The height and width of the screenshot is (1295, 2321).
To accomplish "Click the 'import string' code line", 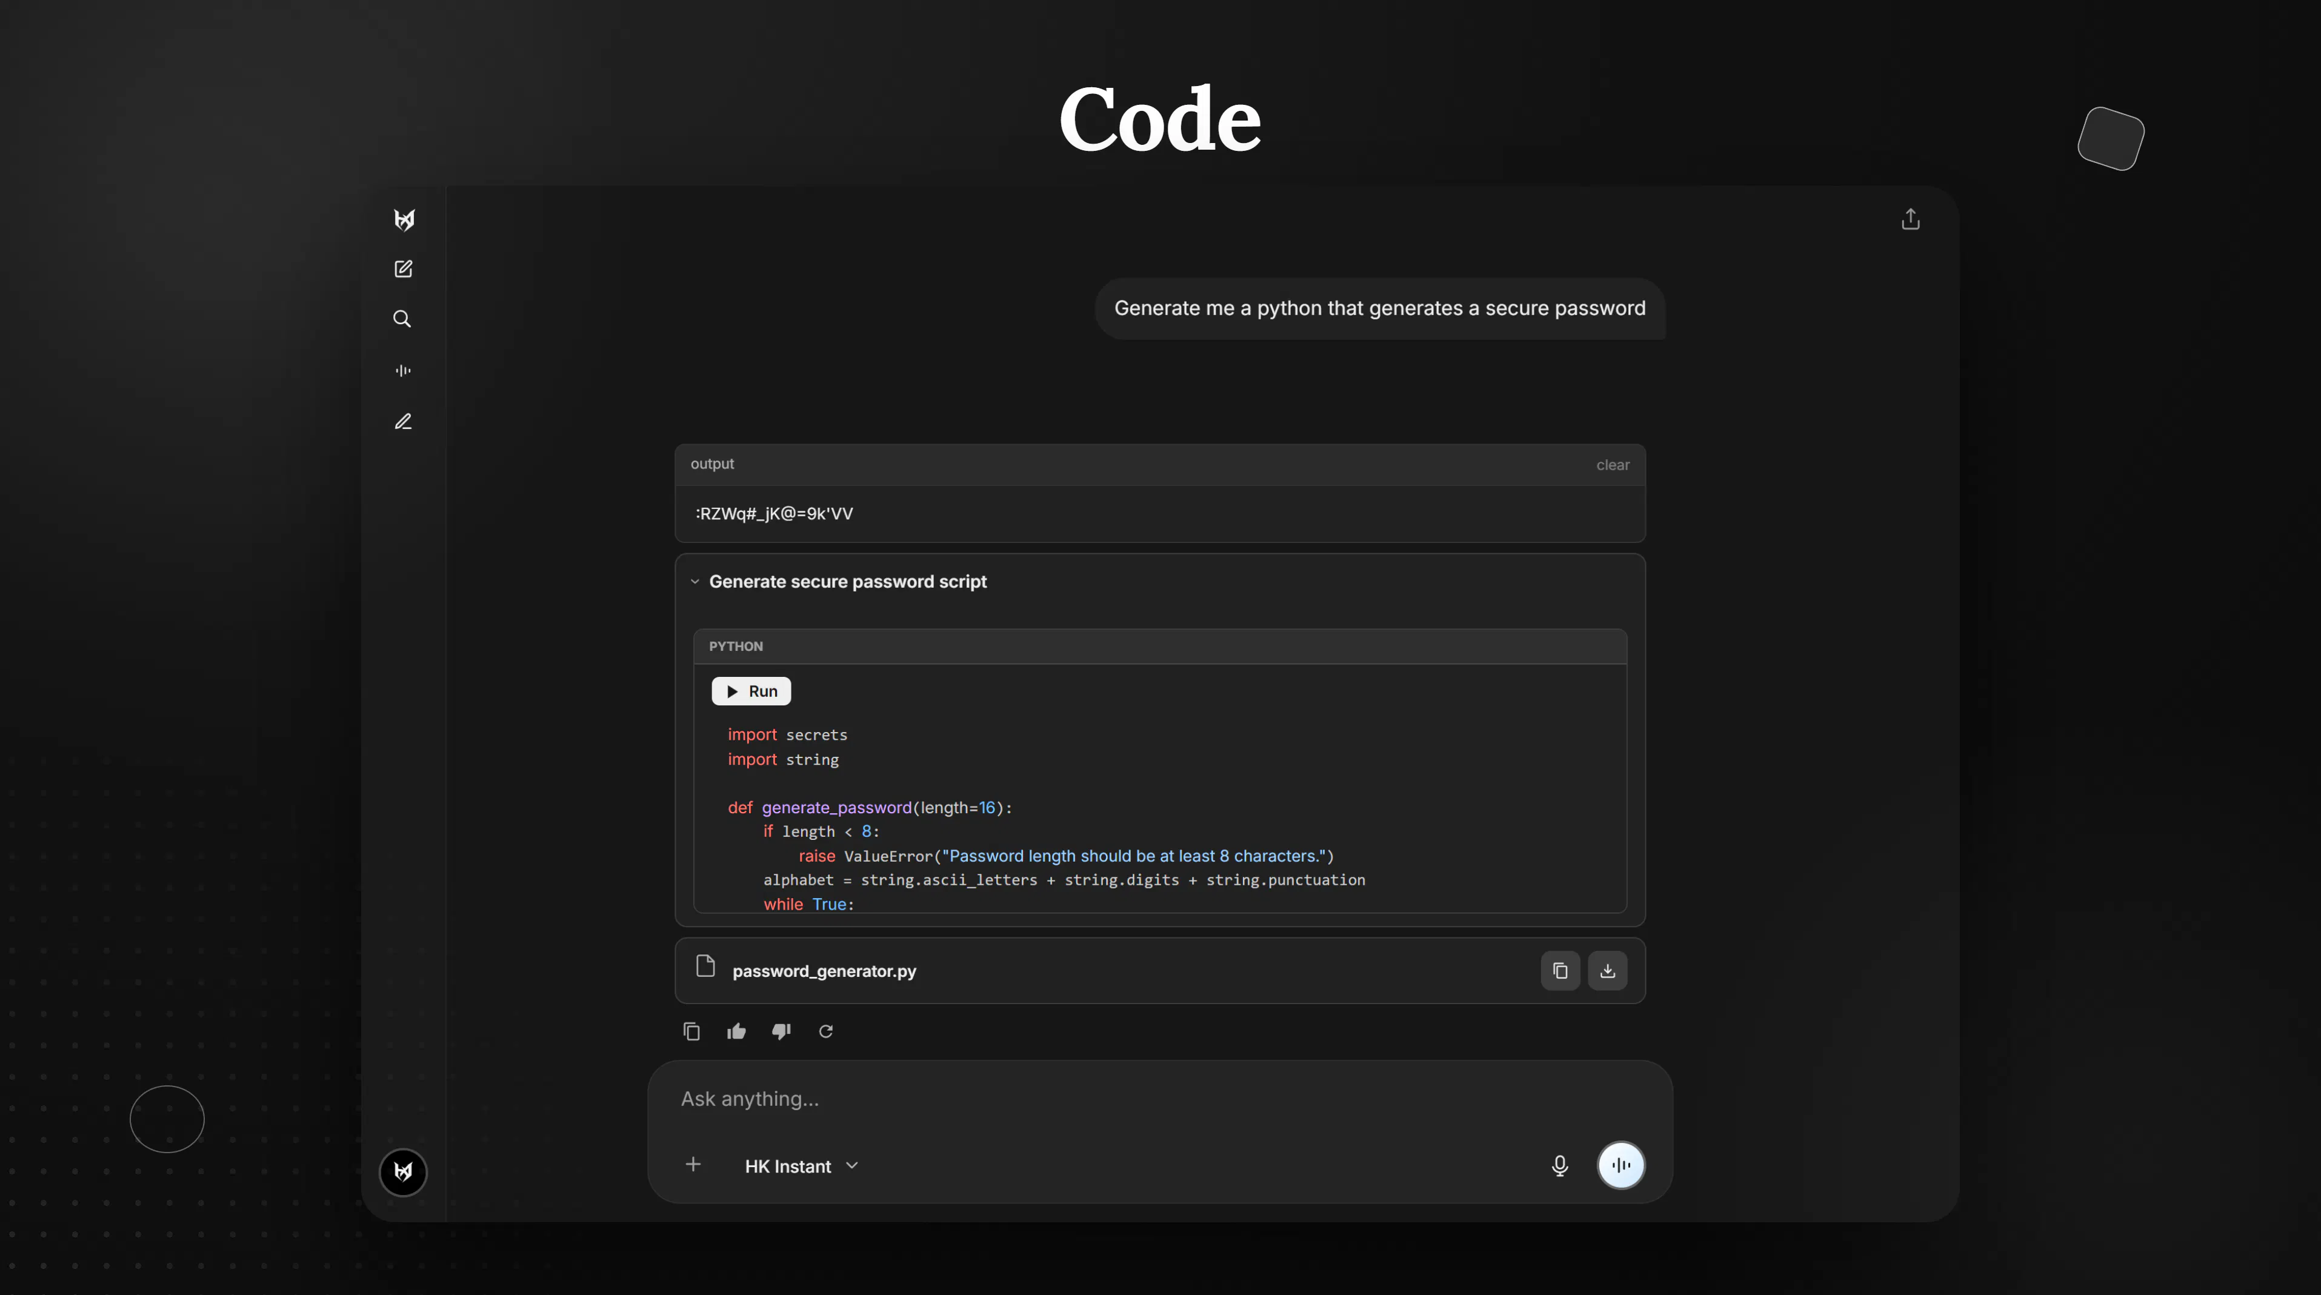I will click(x=783, y=759).
